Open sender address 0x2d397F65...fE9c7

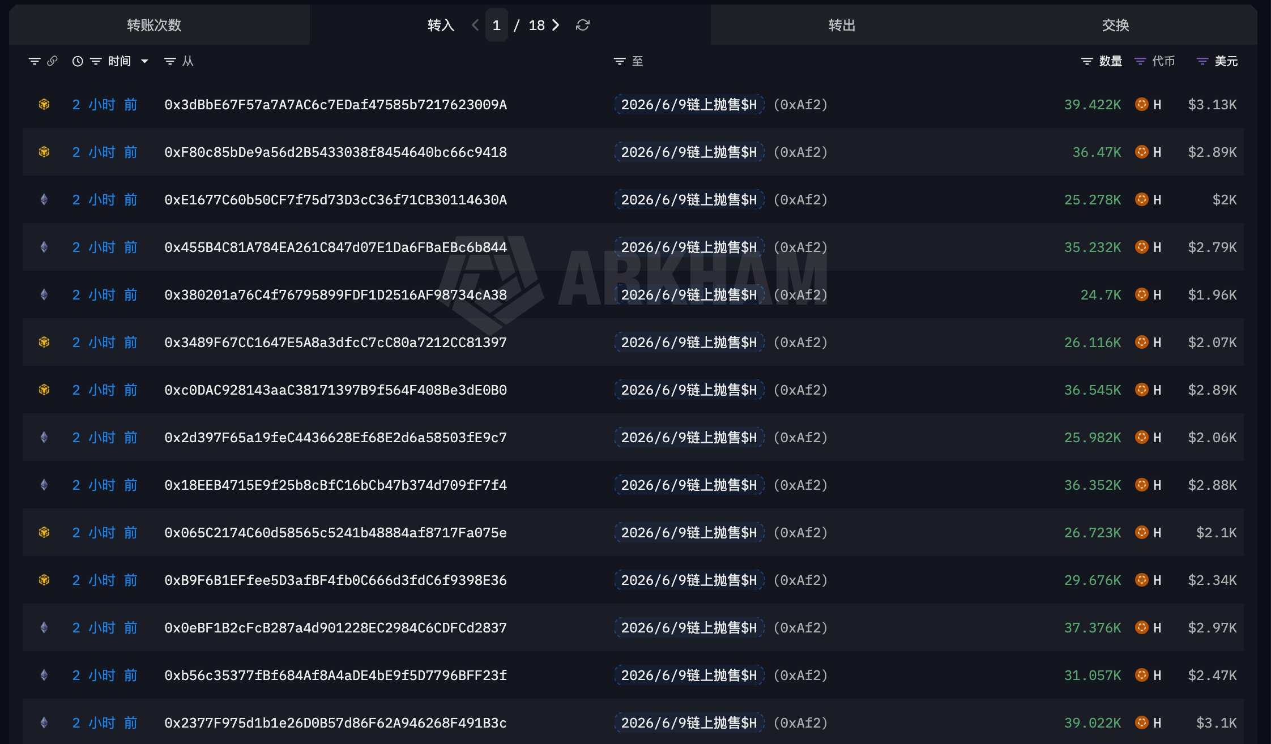(x=335, y=437)
